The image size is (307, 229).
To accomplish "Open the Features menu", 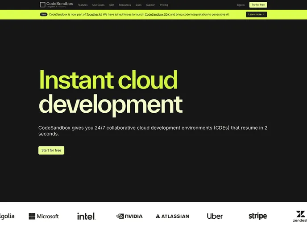I will coord(83,5).
